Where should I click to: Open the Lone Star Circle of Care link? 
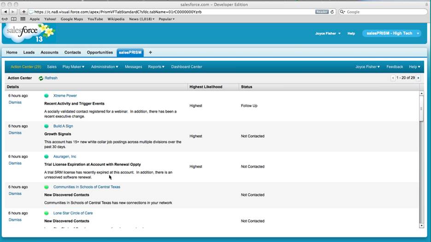pos(73,213)
